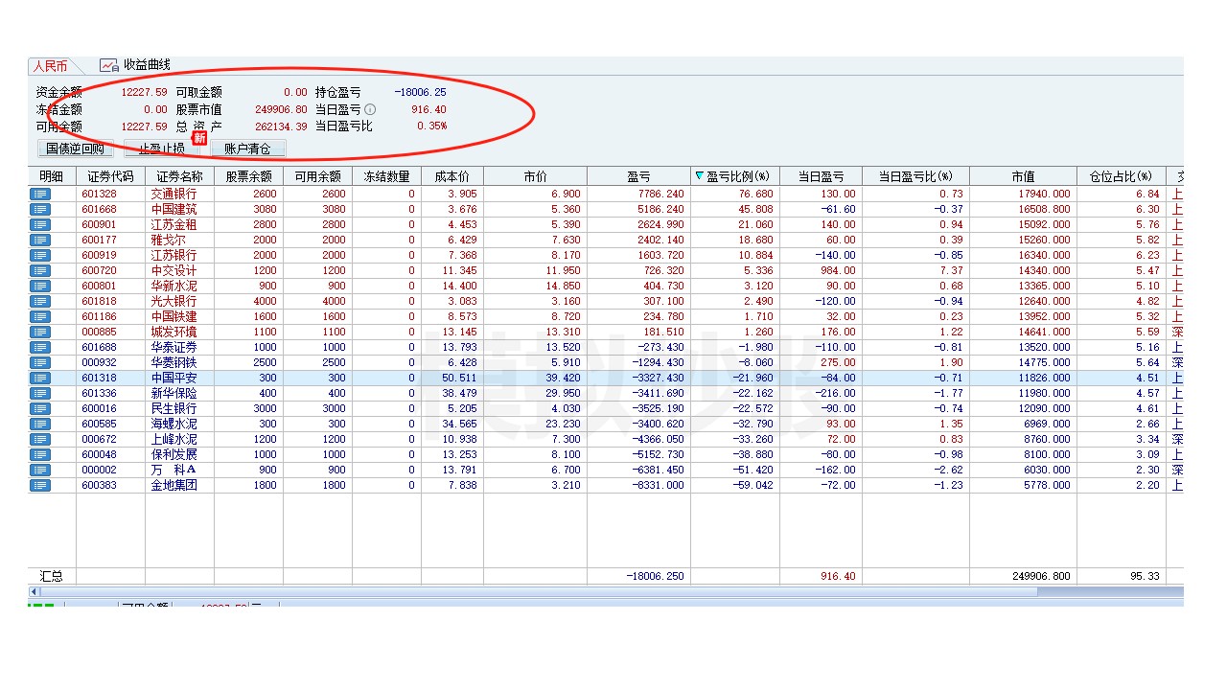Sort by the 成本价 column header
This screenshot has height=690, width=1227.
tap(452, 176)
